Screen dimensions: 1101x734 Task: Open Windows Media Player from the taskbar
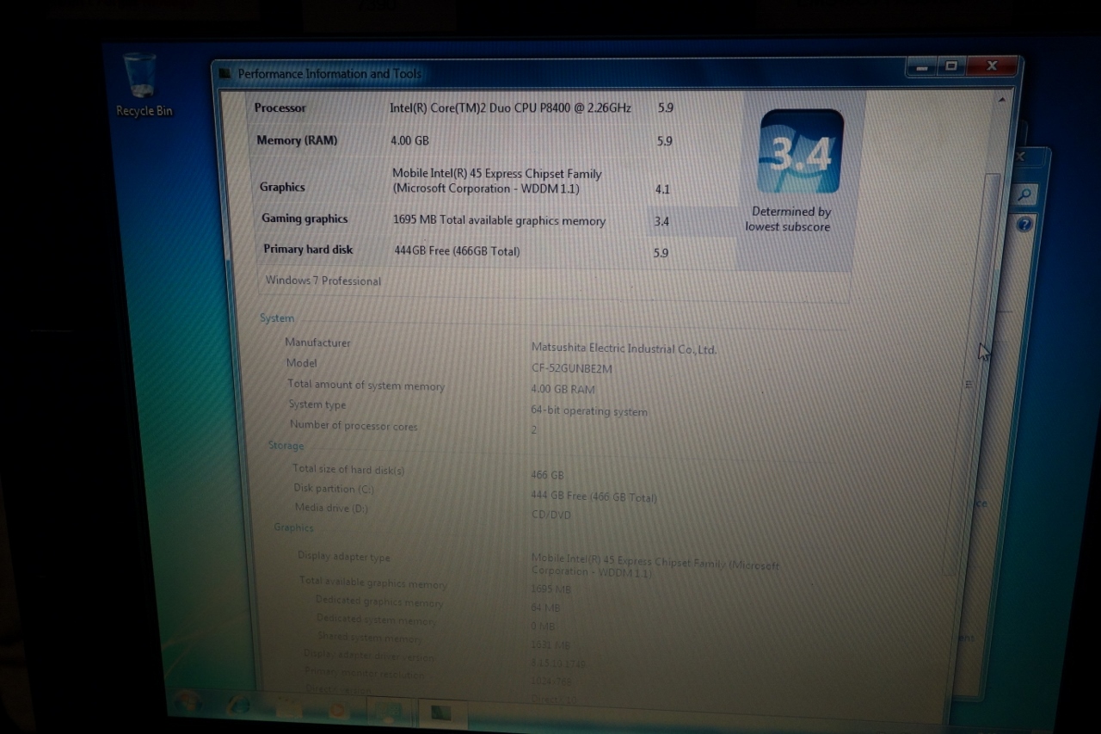pyautogui.click(x=337, y=711)
